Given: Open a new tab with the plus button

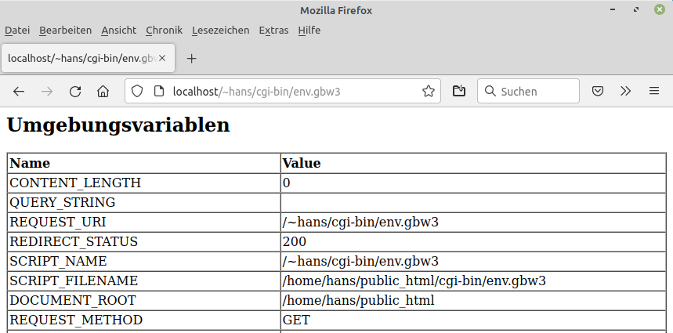Looking at the screenshot, I should pos(192,59).
